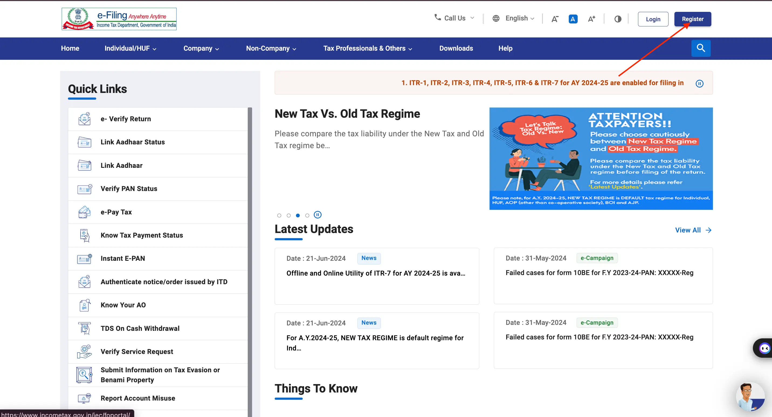Image resolution: width=772 pixels, height=417 pixels.
Task: Click the Know Tax Payment Status icon
Action: [85, 235]
